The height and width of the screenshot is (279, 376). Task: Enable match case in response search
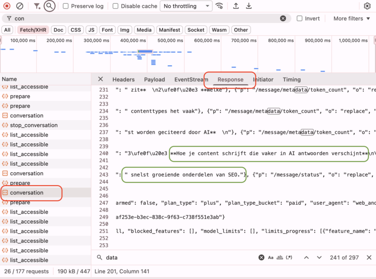pos(271,257)
